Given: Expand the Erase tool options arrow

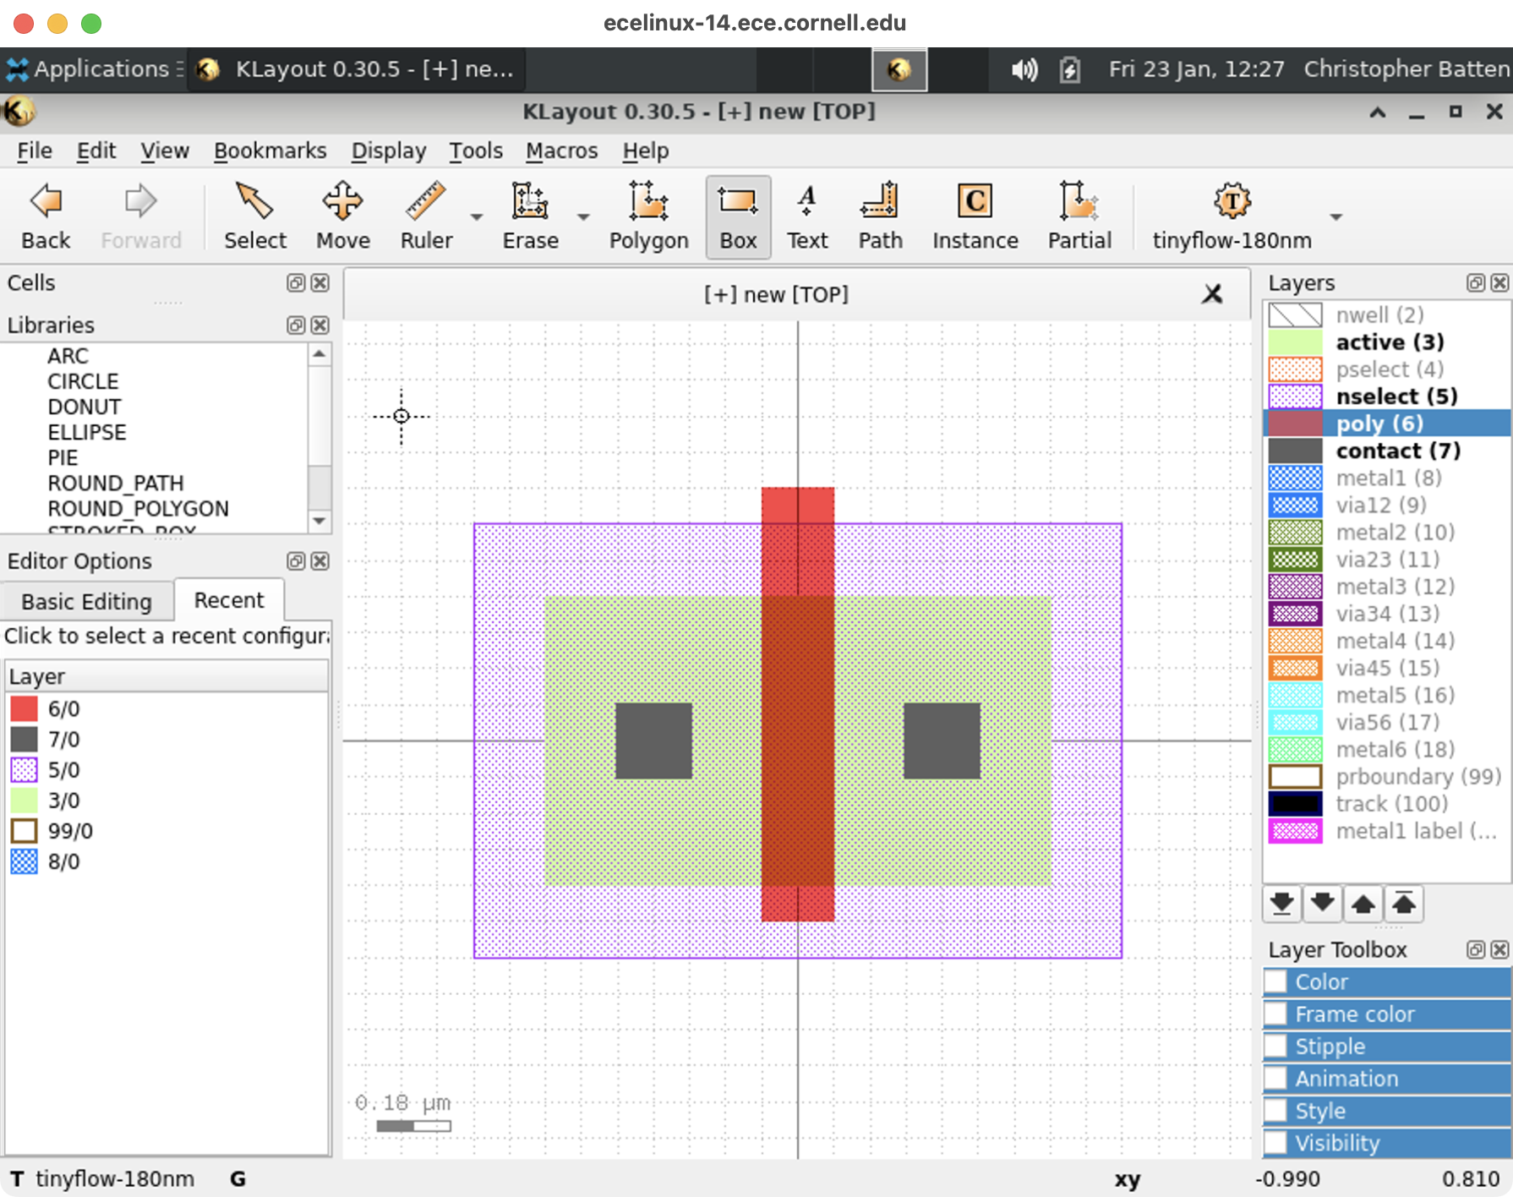Looking at the screenshot, I should click(x=583, y=217).
